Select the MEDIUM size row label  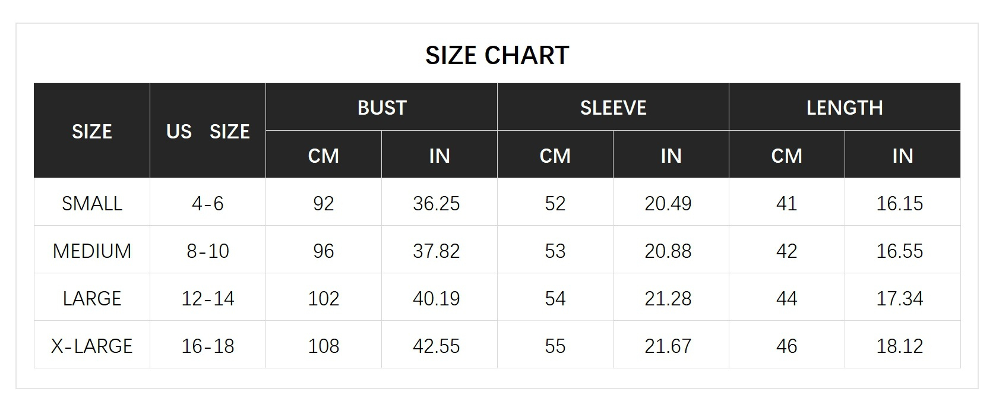92,251
